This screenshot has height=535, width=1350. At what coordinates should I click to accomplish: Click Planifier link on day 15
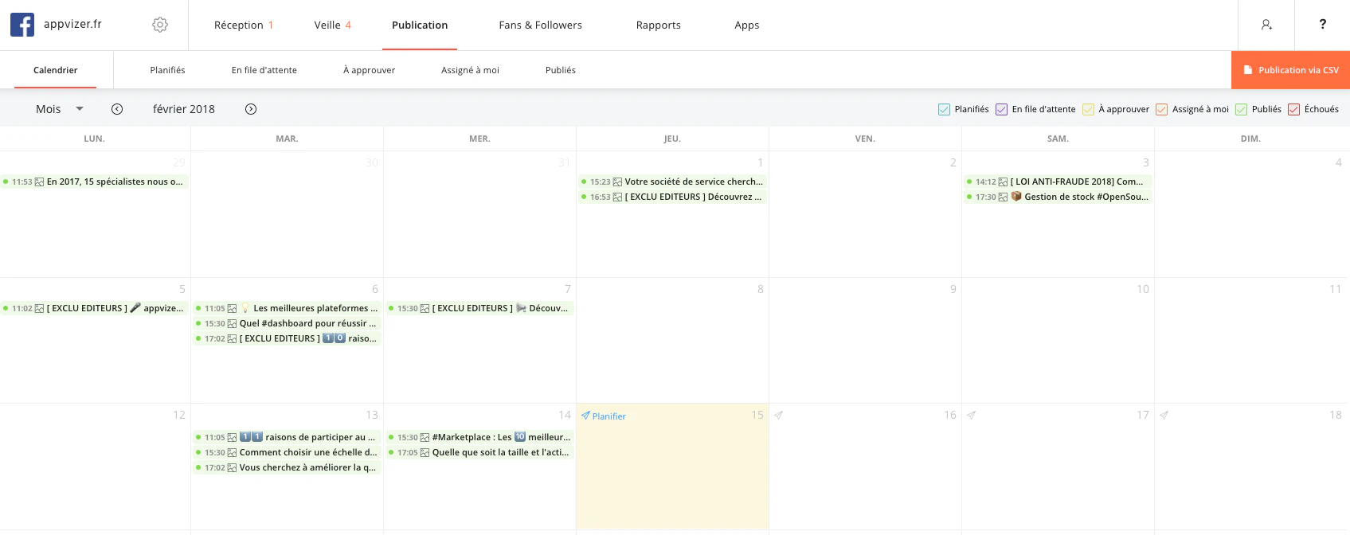tap(604, 416)
